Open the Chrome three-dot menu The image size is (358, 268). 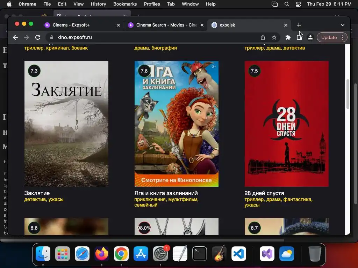(343, 37)
